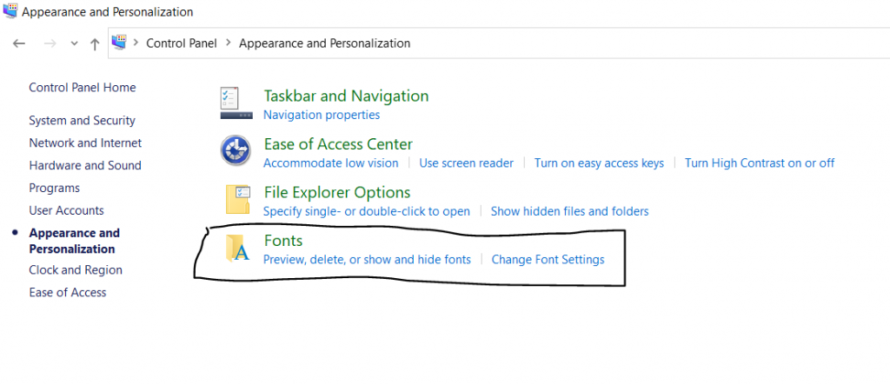Screen dimensions: 890x385
Task: Click Change Font Settings link
Action: (548, 259)
